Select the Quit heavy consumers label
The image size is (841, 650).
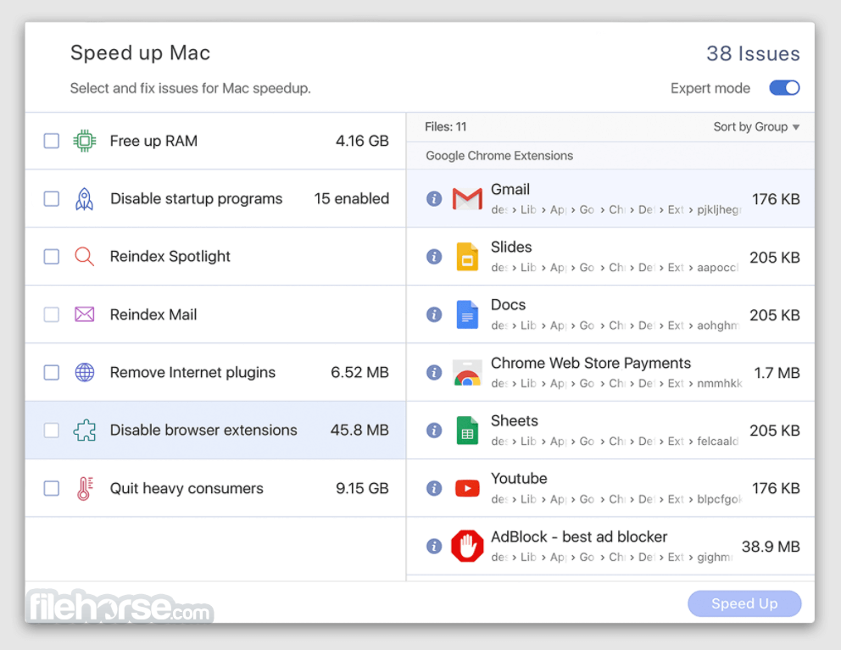pos(187,488)
